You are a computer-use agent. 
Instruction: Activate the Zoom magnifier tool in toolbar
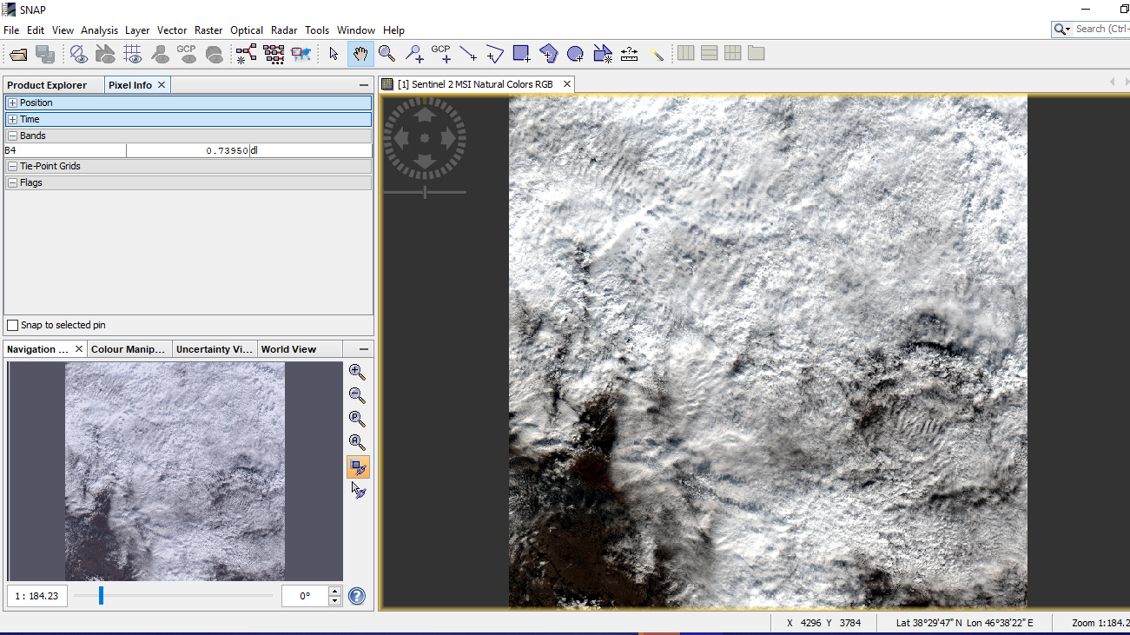[387, 54]
